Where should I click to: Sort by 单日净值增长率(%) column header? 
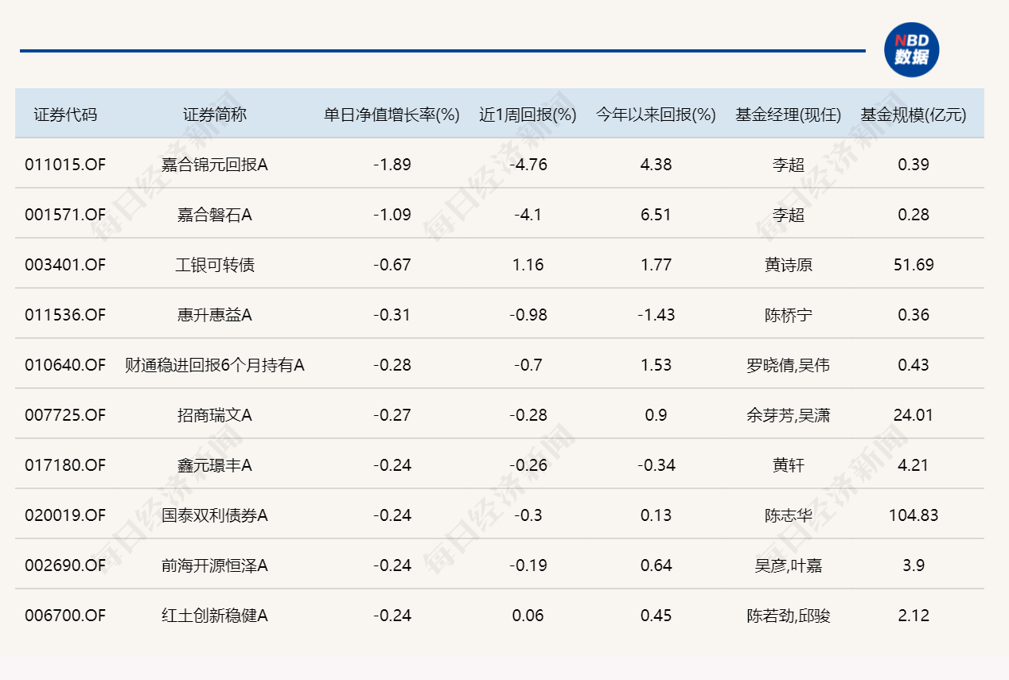[x=390, y=113]
